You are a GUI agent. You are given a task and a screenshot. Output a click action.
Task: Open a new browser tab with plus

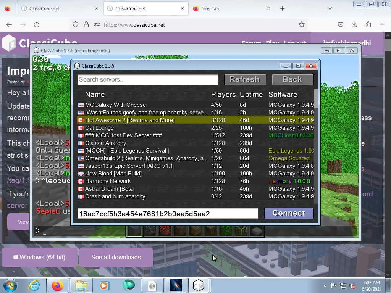pyautogui.click(x=282, y=9)
